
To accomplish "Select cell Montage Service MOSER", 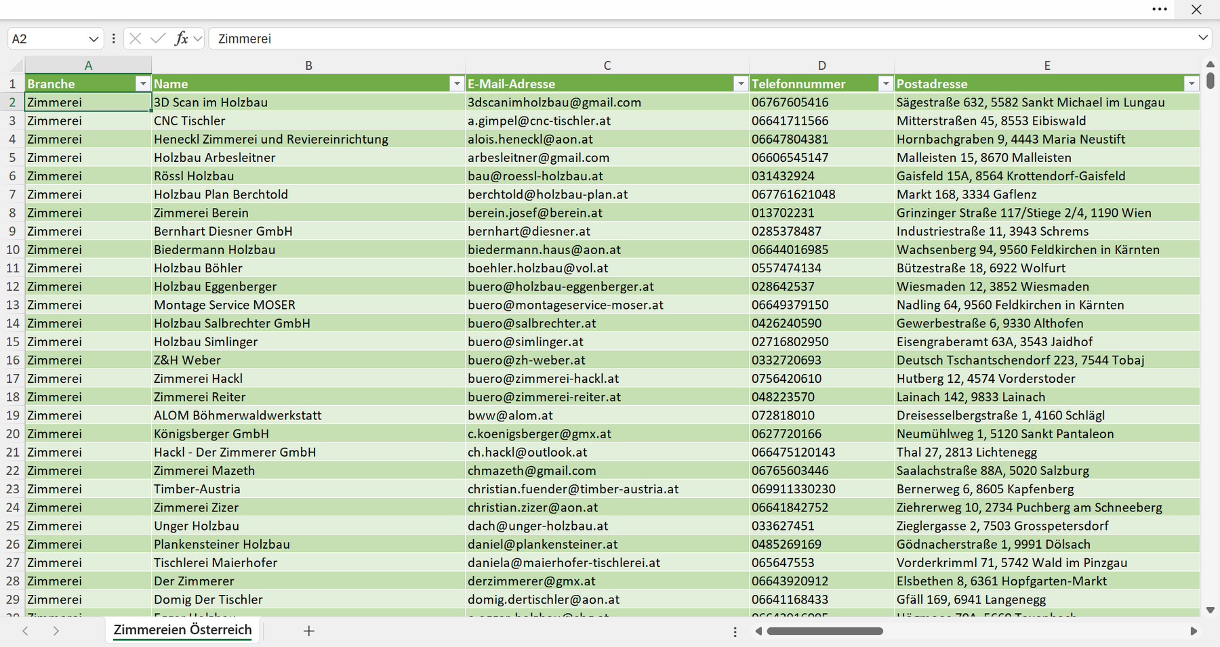I will point(308,305).
